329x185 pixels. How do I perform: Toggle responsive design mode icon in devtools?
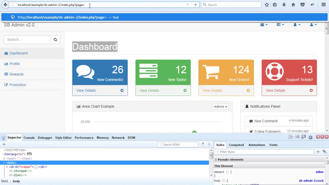[x=304, y=137]
